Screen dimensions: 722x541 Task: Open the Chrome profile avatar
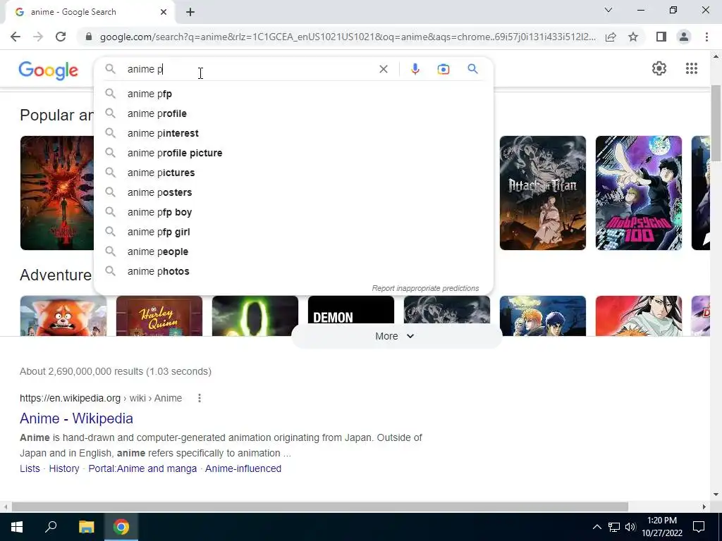pyautogui.click(x=684, y=37)
